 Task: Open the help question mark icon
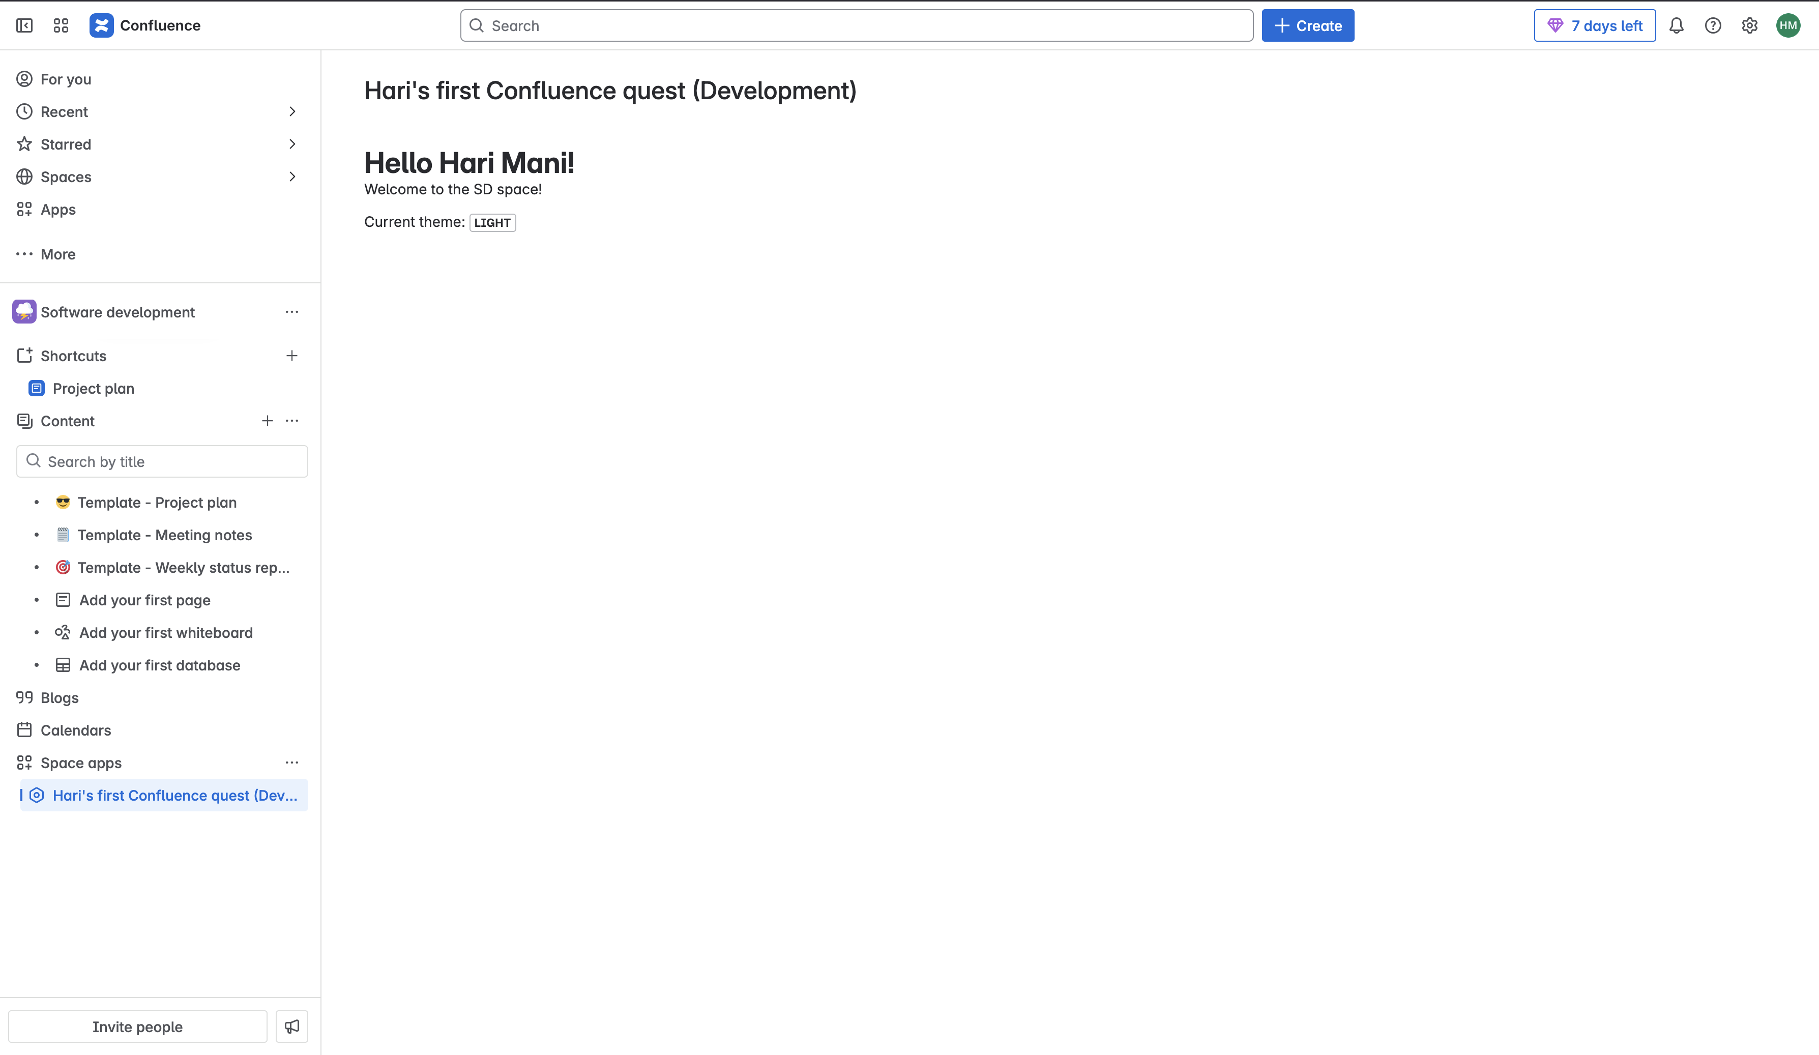1713,26
